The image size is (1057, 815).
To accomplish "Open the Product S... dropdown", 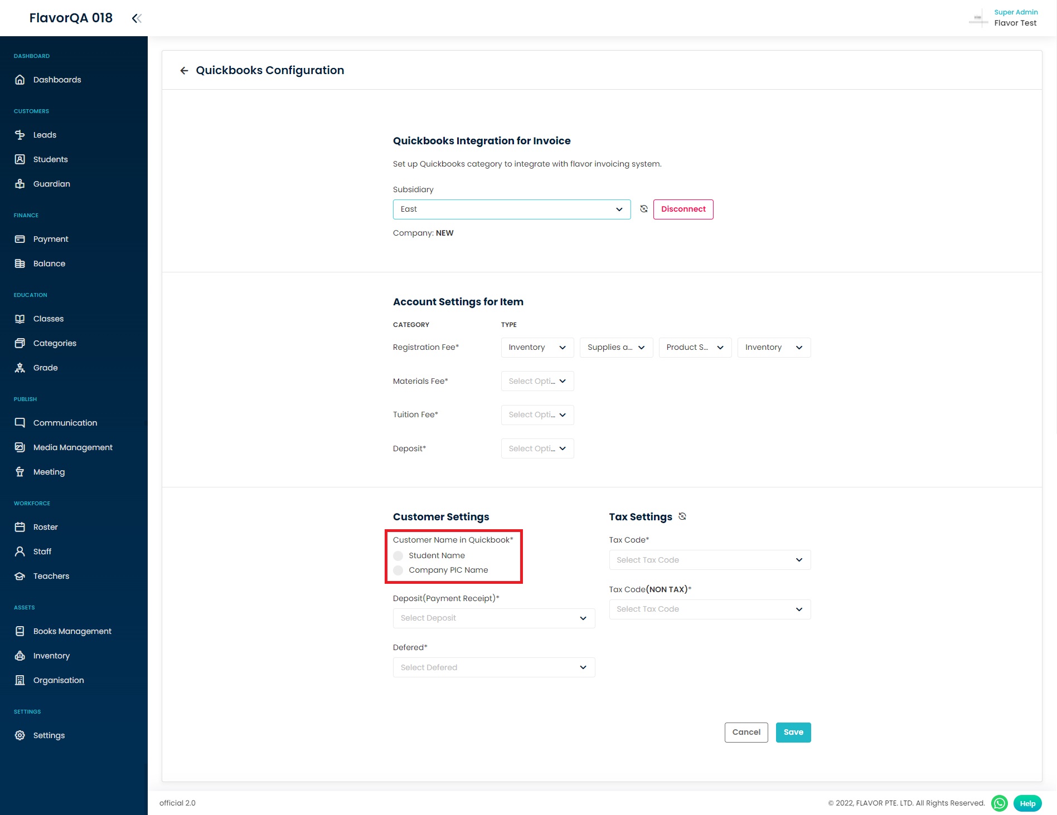I will pos(695,348).
